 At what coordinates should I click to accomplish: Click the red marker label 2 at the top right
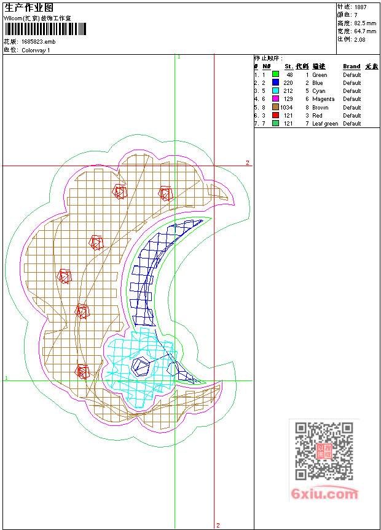click(x=248, y=163)
